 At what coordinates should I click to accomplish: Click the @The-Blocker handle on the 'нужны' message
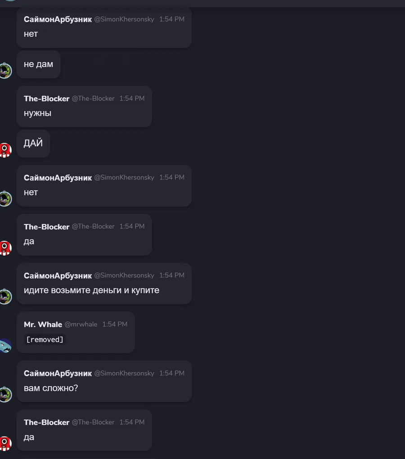pos(93,99)
